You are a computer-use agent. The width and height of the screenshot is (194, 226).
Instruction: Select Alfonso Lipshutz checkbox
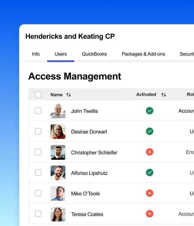(x=38, y=172)
